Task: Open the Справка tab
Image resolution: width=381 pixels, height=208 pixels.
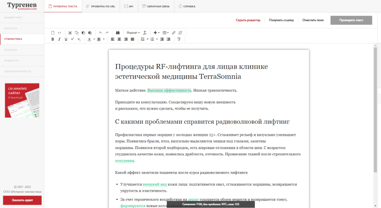Action: (x=187, y=6)
